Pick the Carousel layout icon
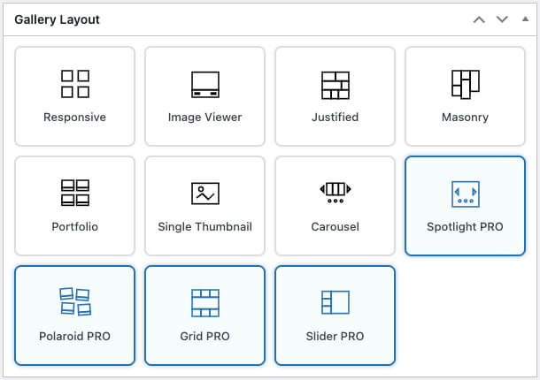The image size is (540, 380). pyautogui.click(x=336, y=194)
